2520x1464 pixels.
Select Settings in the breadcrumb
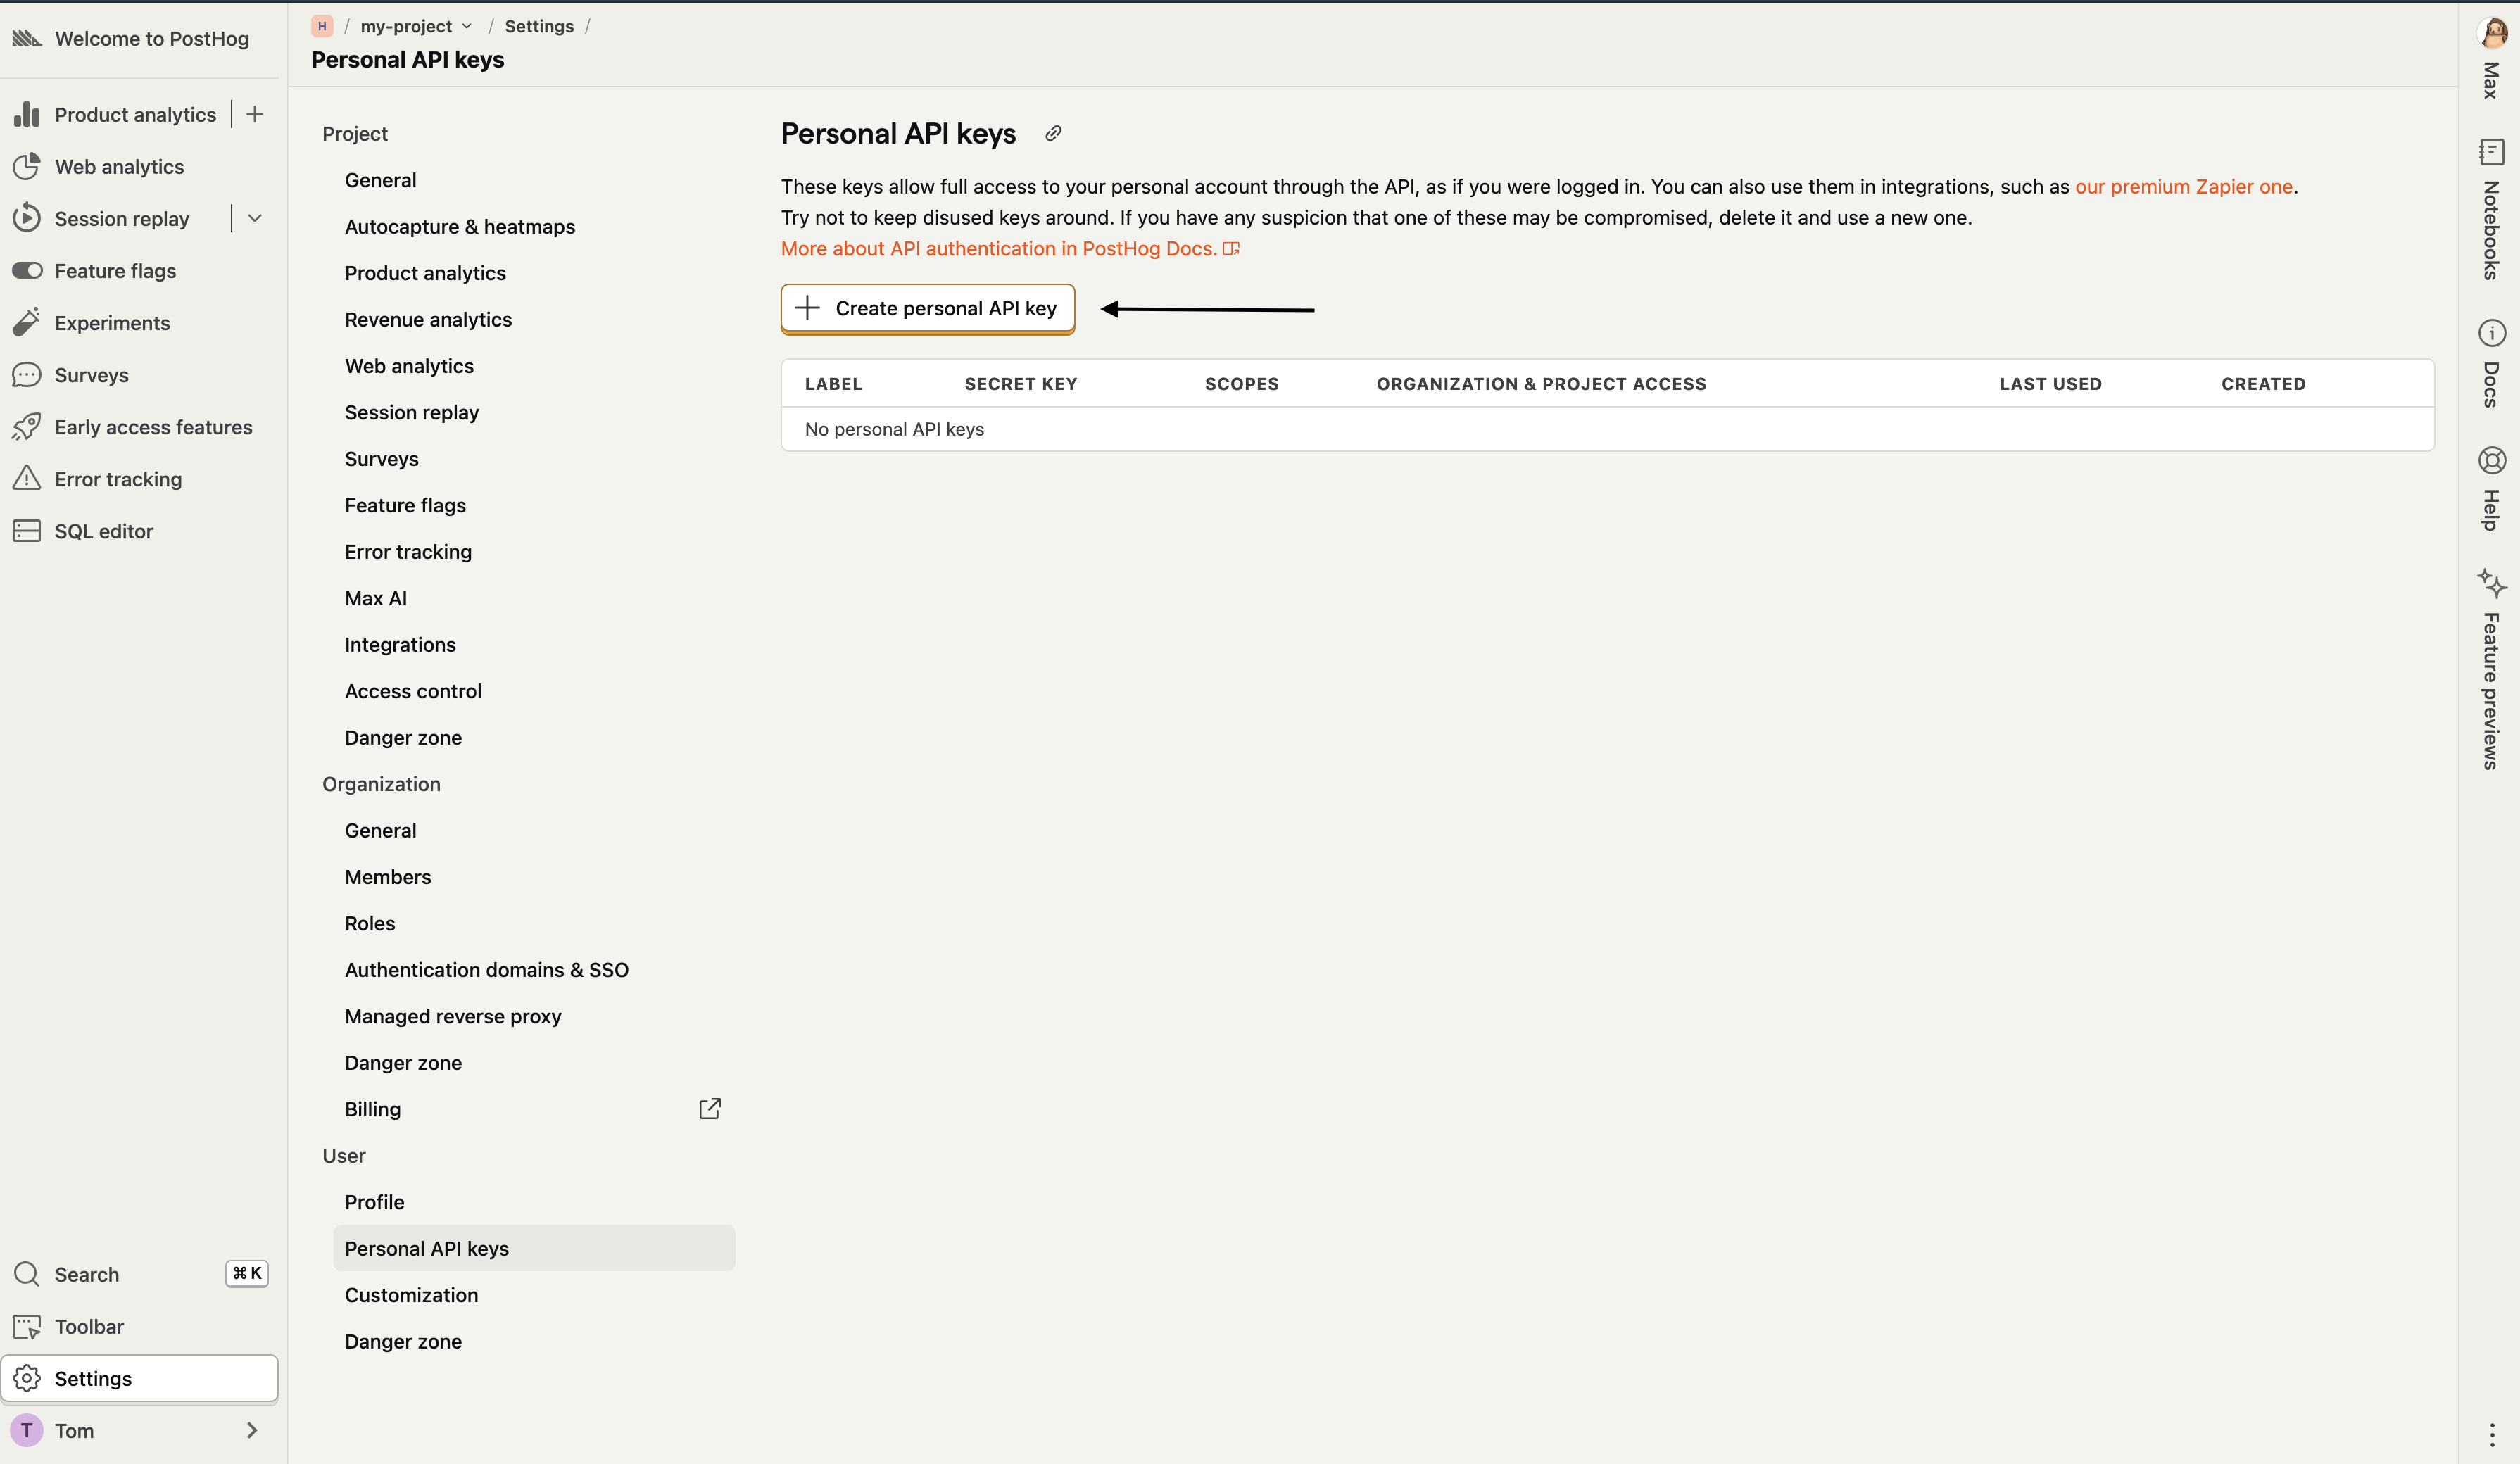[538, 26]
